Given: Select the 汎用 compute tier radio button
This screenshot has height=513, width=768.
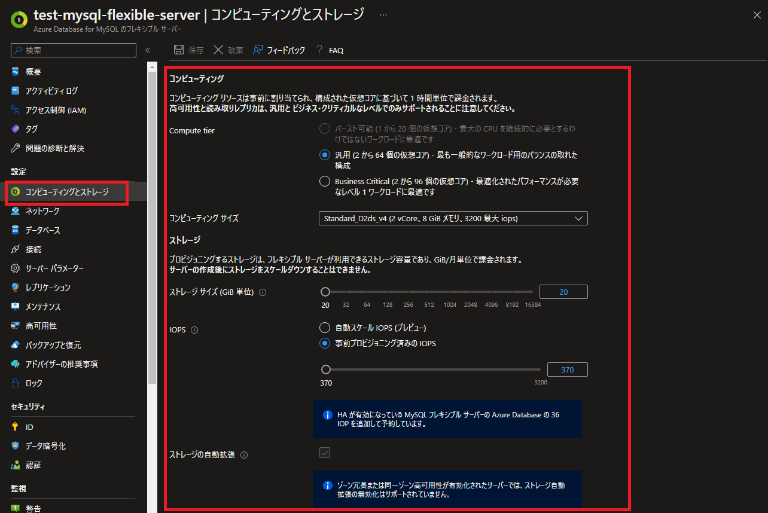Looking at the screenshot, I should click(324, 155).
